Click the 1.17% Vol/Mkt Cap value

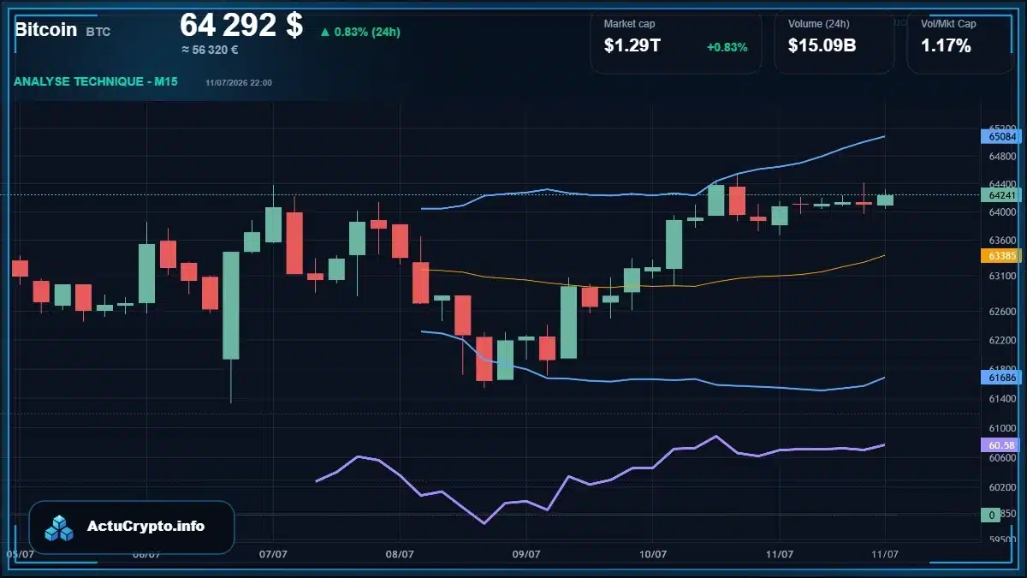coord(946,46)
